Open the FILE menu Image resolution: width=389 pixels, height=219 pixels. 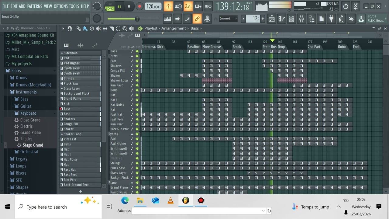[x=5, y=6]
